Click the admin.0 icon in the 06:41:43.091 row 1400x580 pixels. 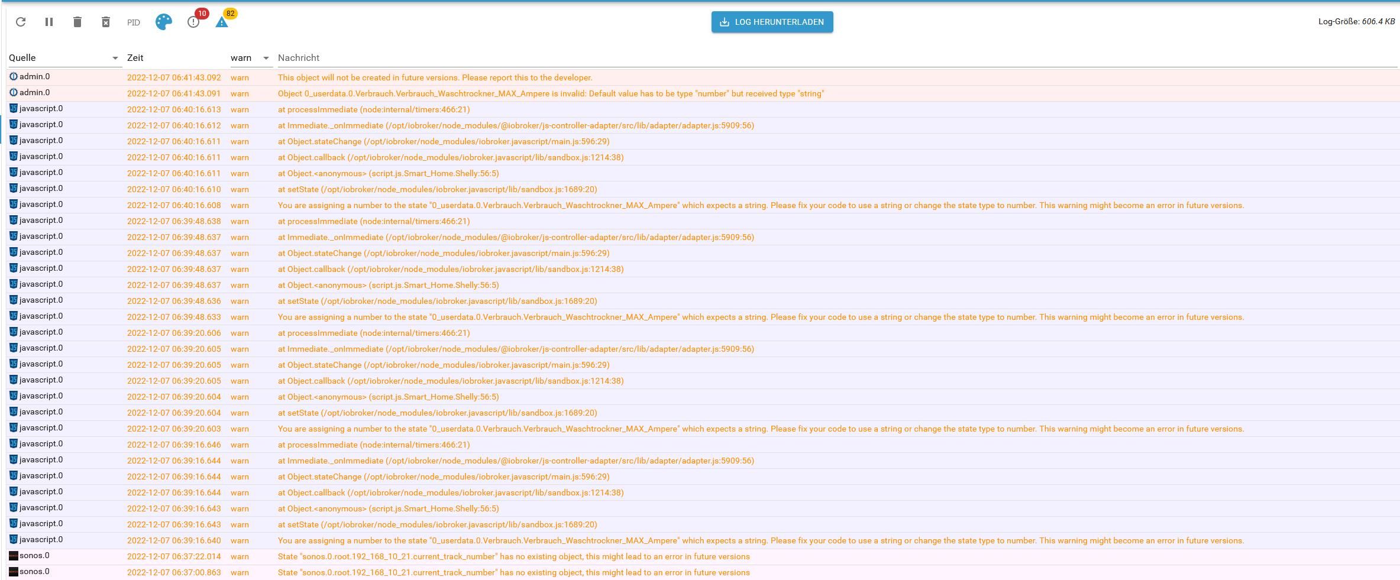[14, 93]
